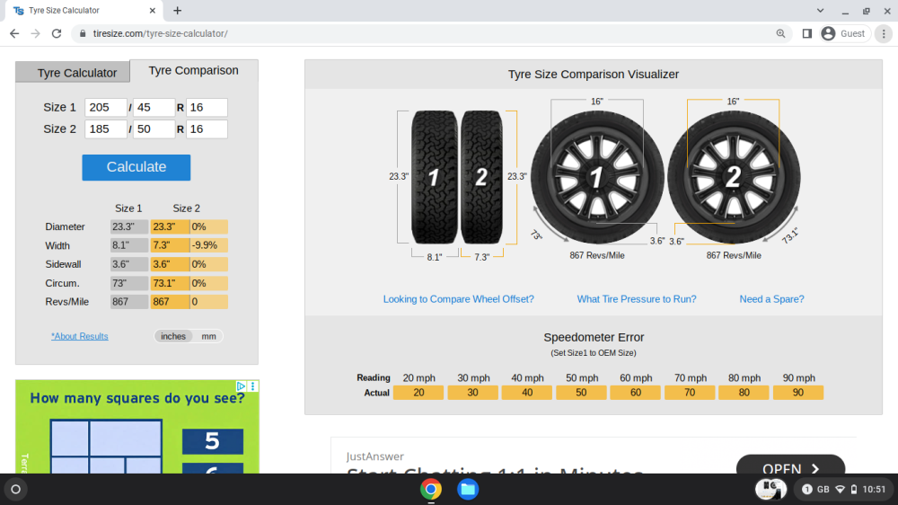Image resolution: width=898 pixels, height=505 pixels.
Task: Open a new browser tab
Action: pyautogui.click(x=178, y=10)
